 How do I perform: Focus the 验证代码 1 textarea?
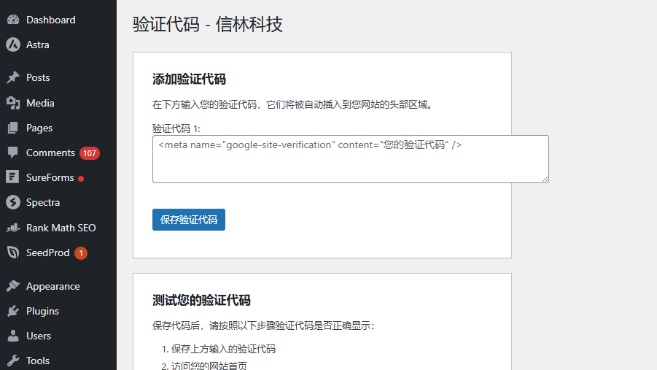(350, 159)
